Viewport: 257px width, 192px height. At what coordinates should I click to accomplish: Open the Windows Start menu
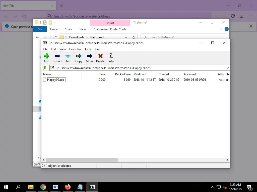6,187
